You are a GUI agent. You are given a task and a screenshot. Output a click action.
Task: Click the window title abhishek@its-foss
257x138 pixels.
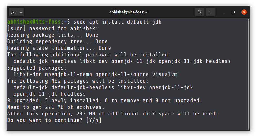(128, 12)
